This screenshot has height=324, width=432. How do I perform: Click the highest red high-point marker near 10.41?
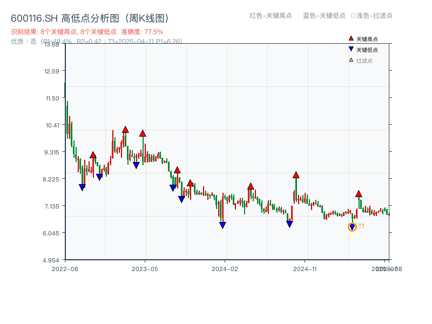coord(125,130)
